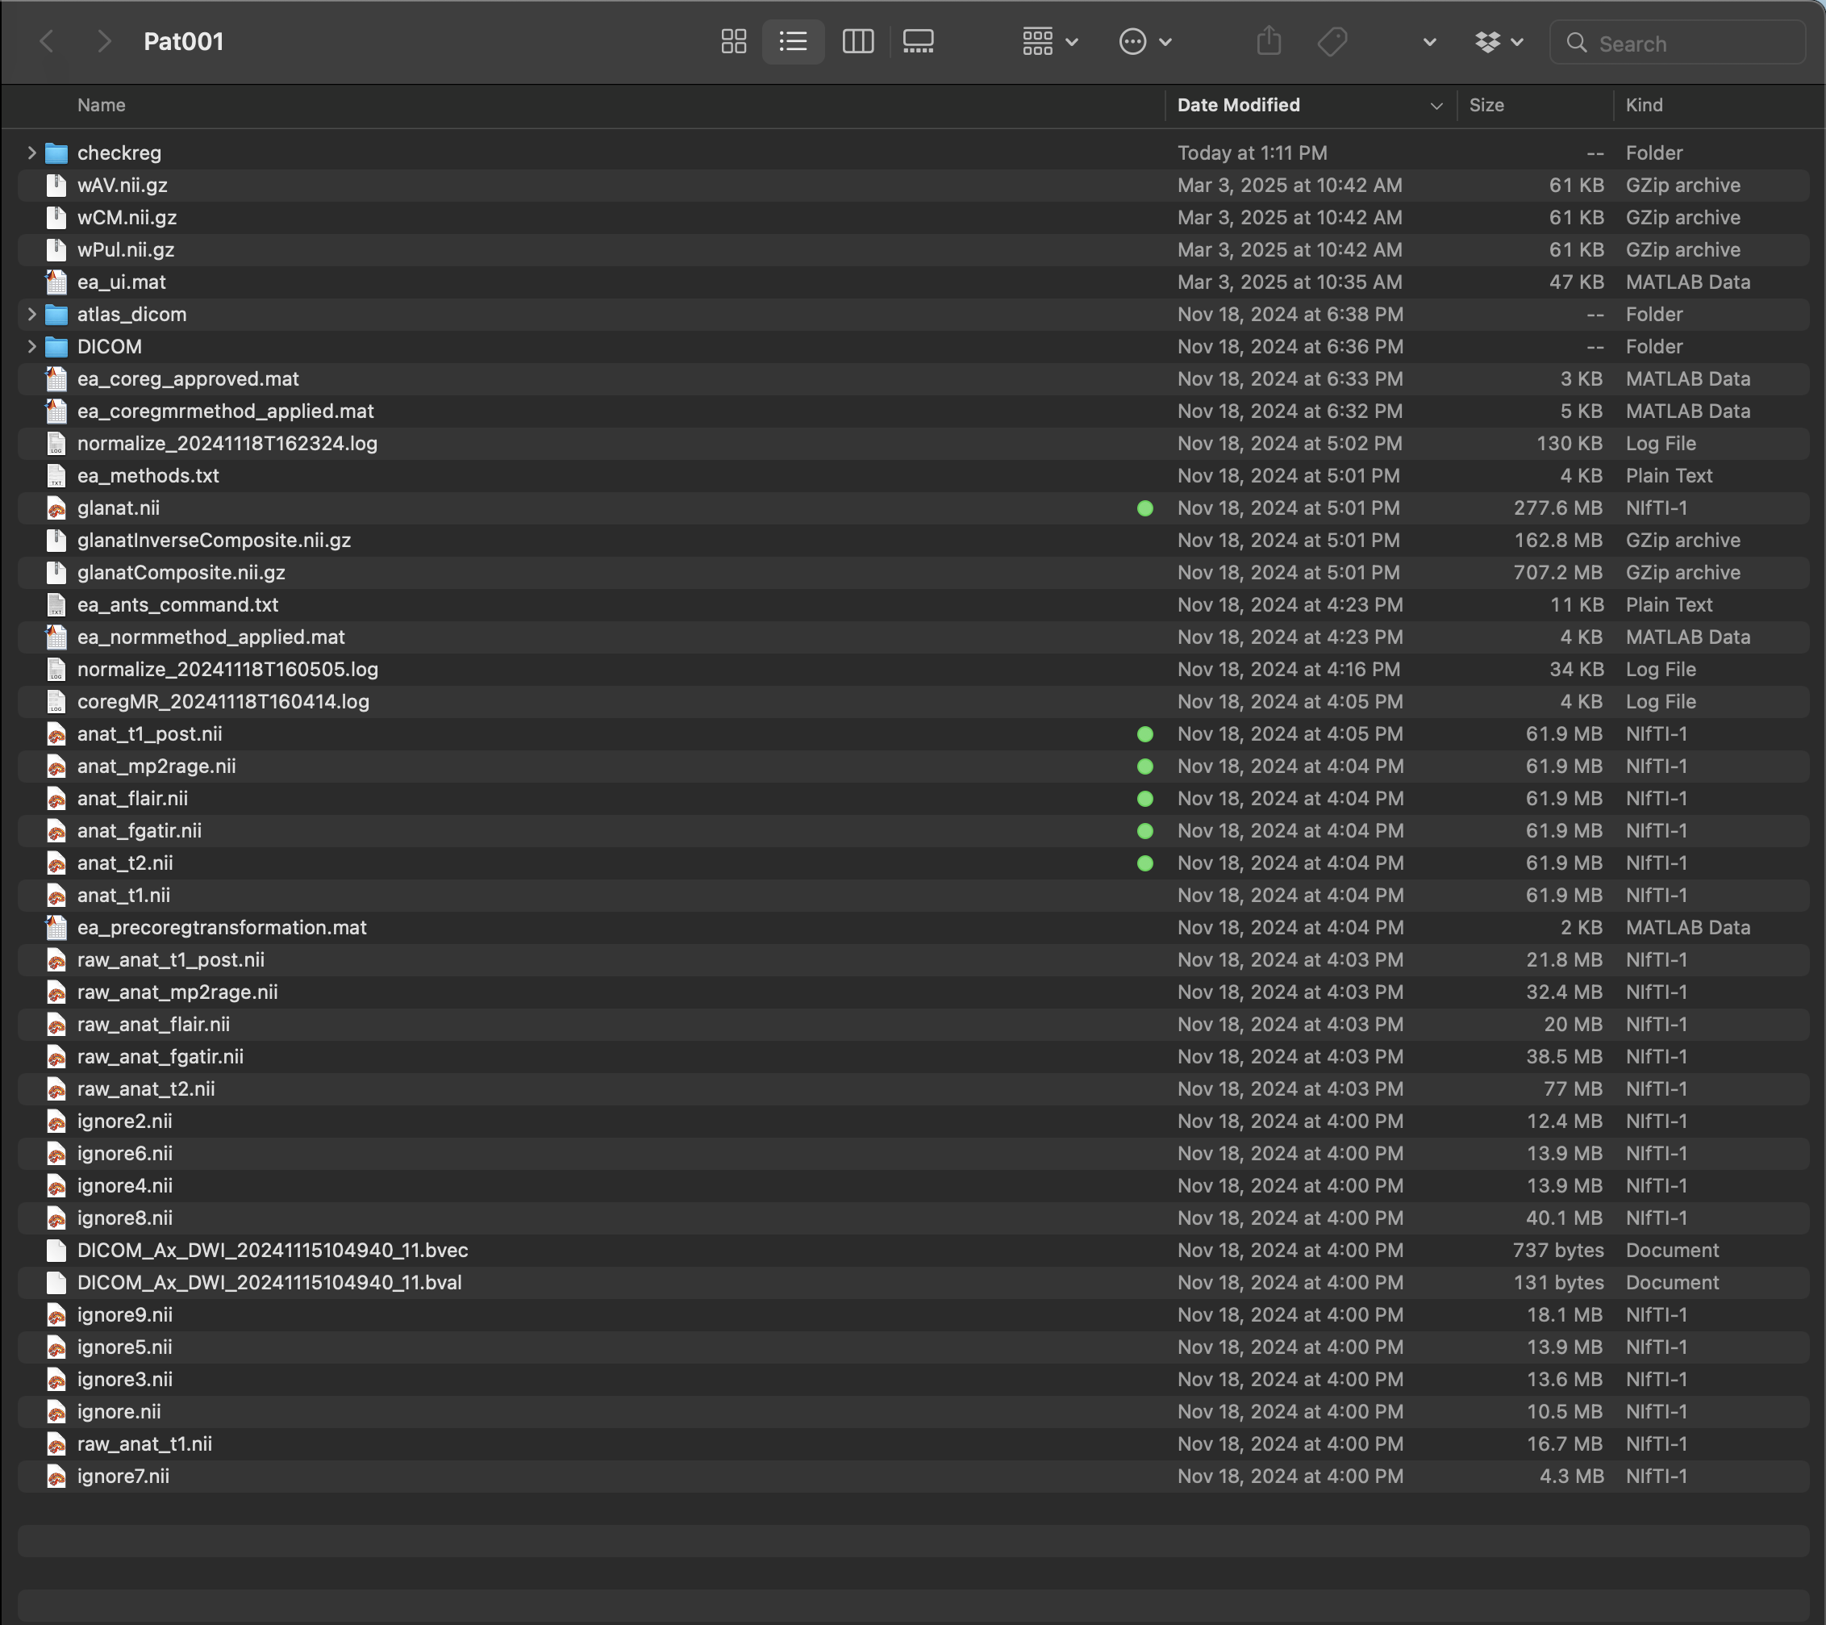The width and height of the screenshot is (1826, 1625).
Task: Sort by Date Modified column header
Action: pos(1238,105)
